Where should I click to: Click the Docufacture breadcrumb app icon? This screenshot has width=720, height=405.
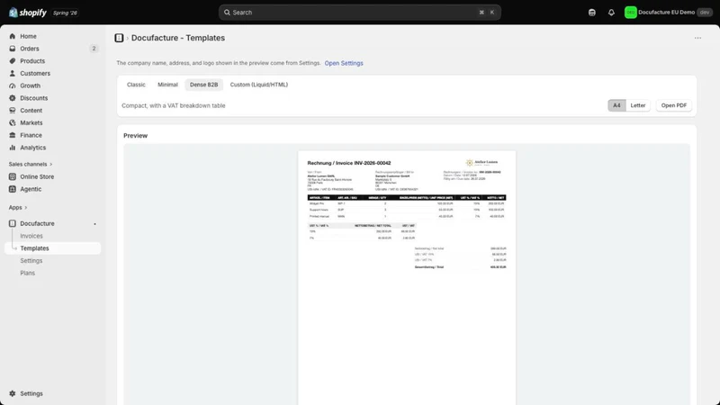[x=119, y=38]
